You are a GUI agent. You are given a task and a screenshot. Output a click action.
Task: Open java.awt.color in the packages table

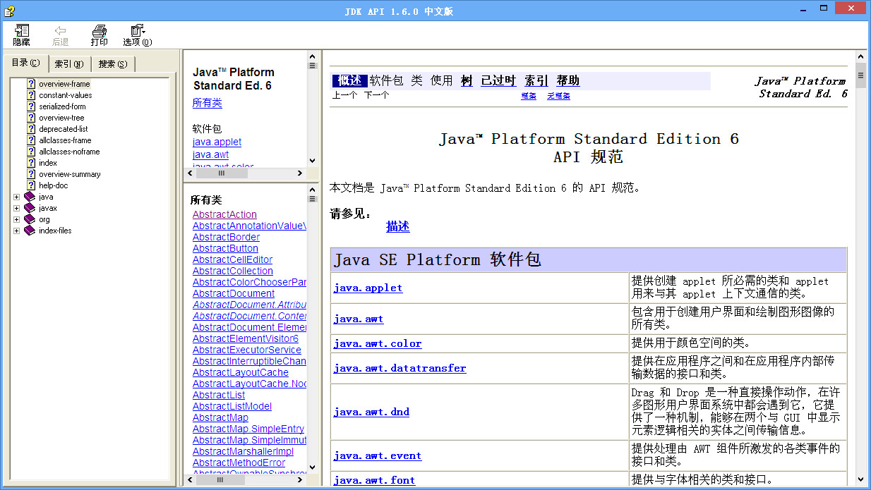click(x=378, y=343)
